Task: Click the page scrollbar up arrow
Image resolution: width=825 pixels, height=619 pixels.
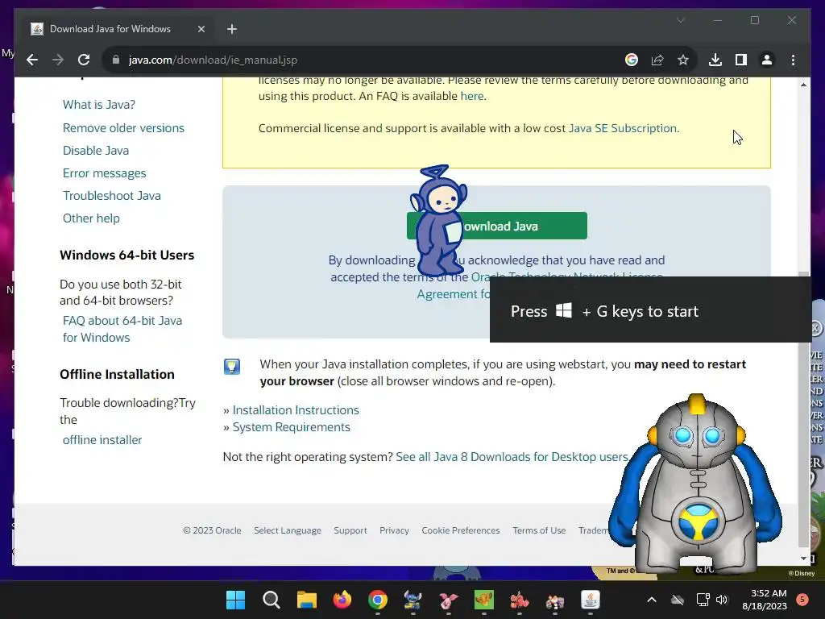Action: [803, 84]
